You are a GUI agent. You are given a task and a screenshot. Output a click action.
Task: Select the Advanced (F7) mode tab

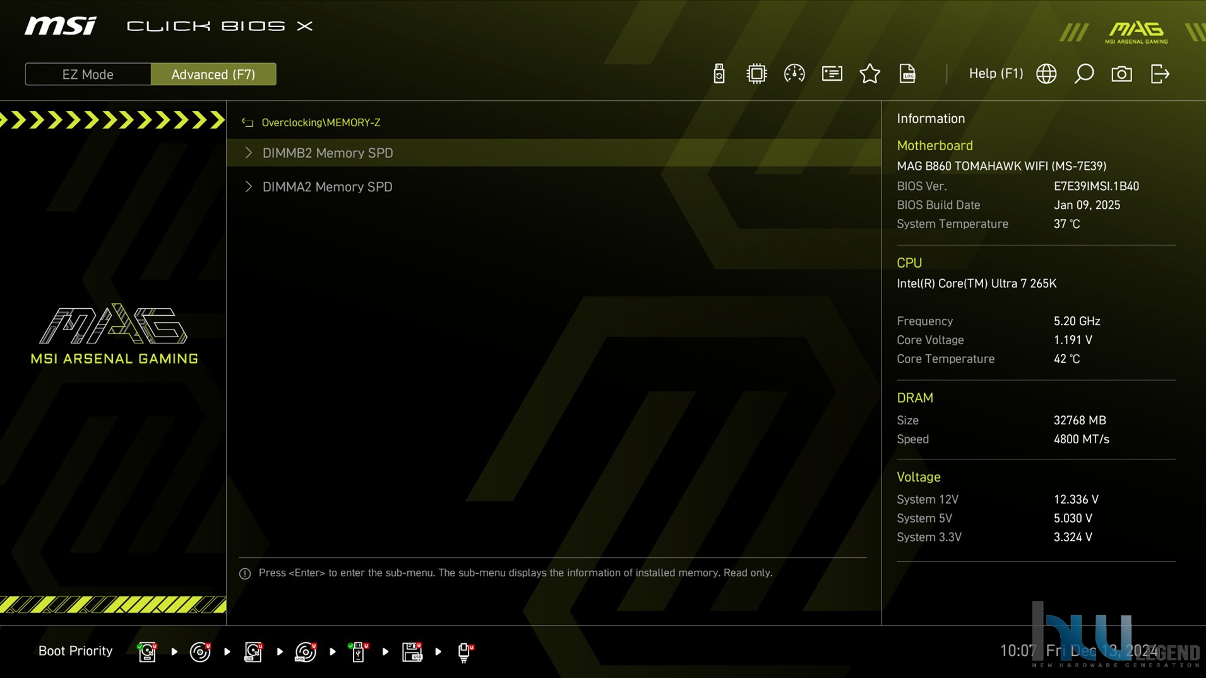213,74
